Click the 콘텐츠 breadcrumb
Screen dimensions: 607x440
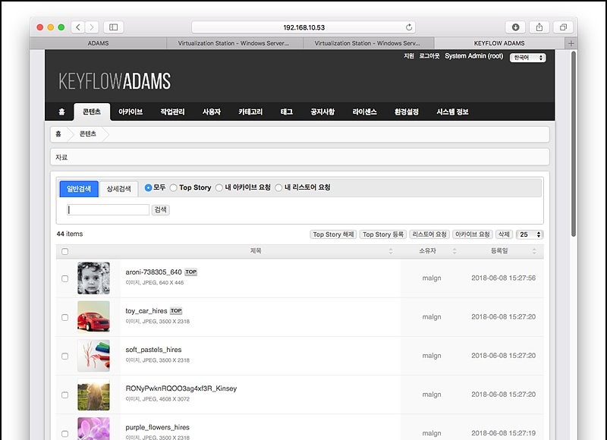click(x=88, y=134)
